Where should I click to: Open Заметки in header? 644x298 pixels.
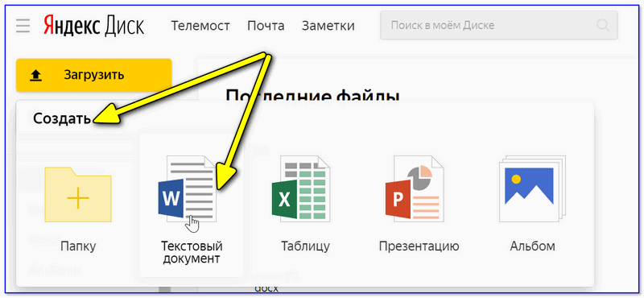tap(328, 26)
